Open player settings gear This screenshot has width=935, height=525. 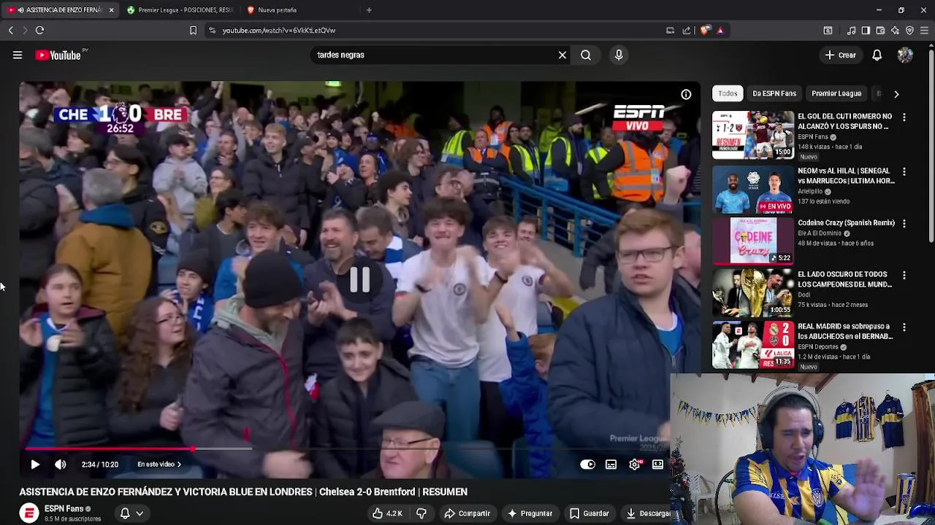click(x=635, y=464)
